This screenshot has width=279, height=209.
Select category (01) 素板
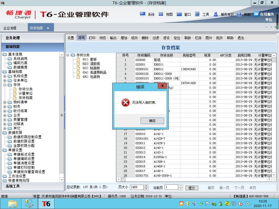pos(89,59)
